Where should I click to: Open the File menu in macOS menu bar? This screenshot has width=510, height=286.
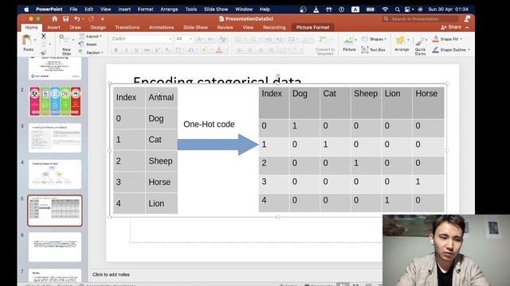[73, 9]
